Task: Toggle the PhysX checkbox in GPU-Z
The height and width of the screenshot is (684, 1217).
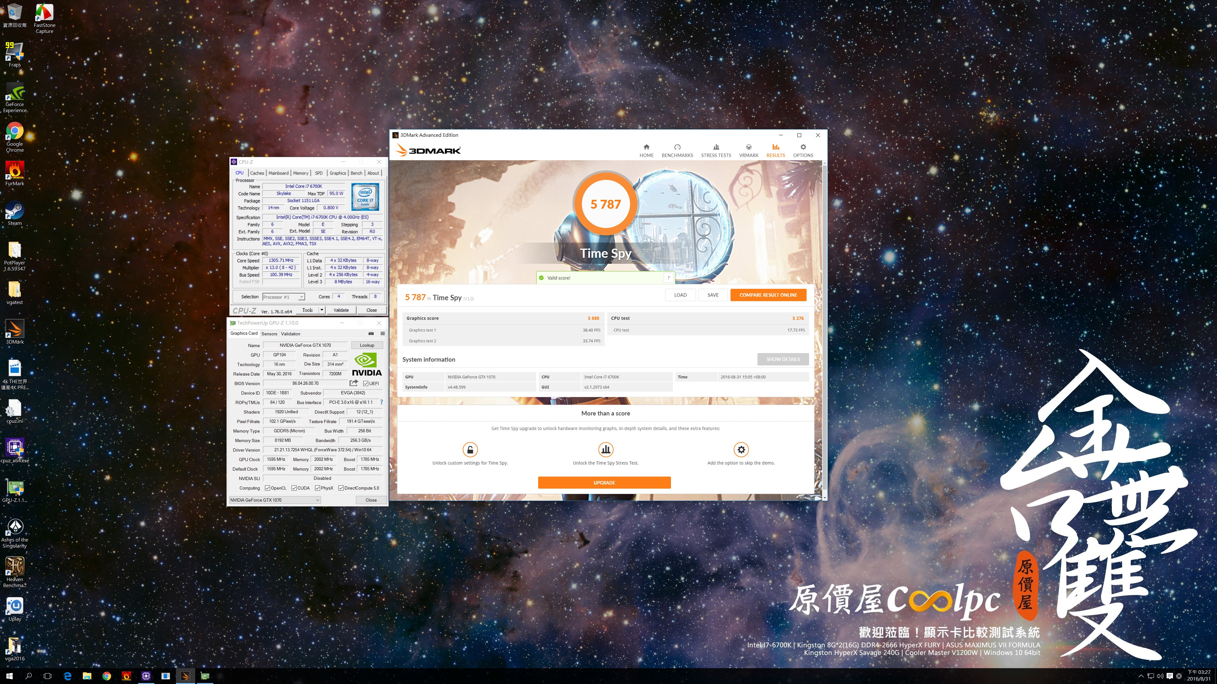Action: [318, 488]
